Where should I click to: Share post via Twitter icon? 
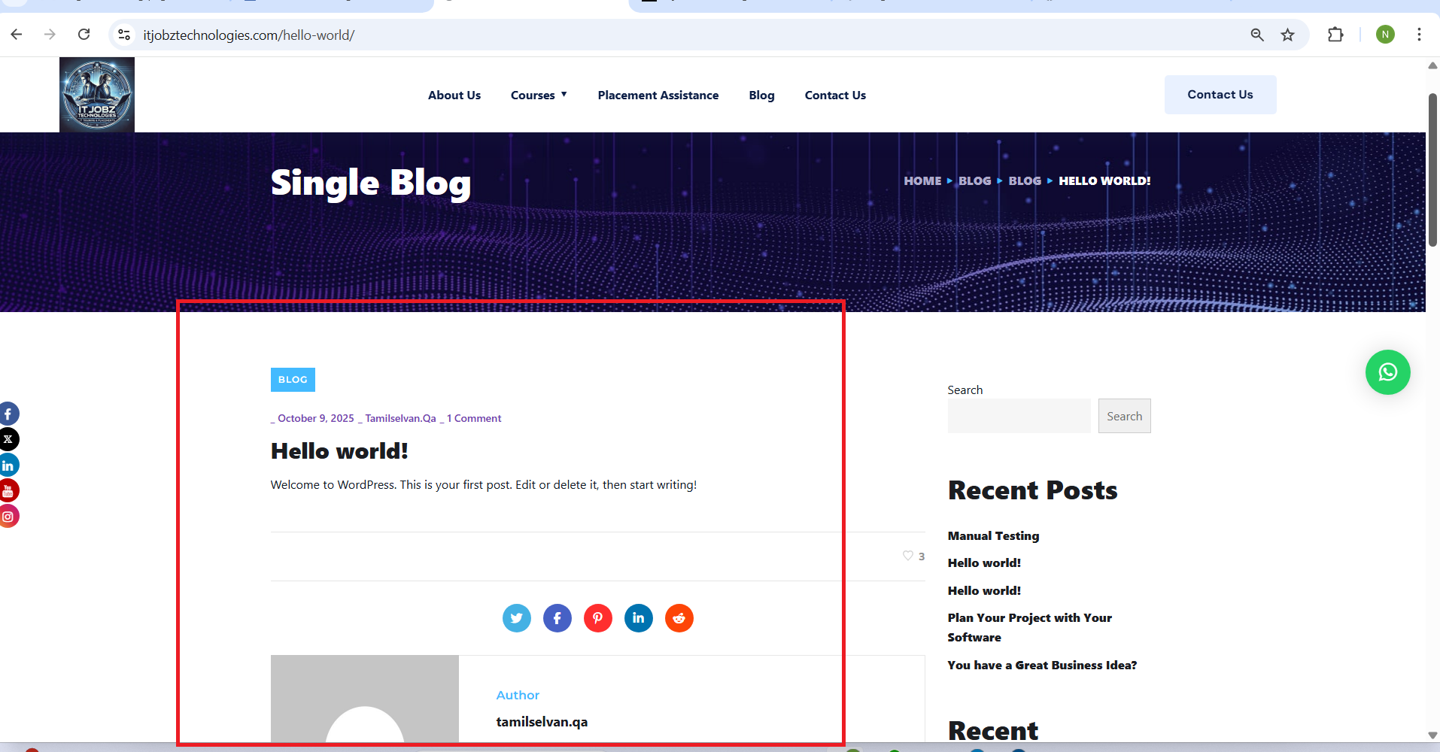pyautogui.click(x=517, y=618)
